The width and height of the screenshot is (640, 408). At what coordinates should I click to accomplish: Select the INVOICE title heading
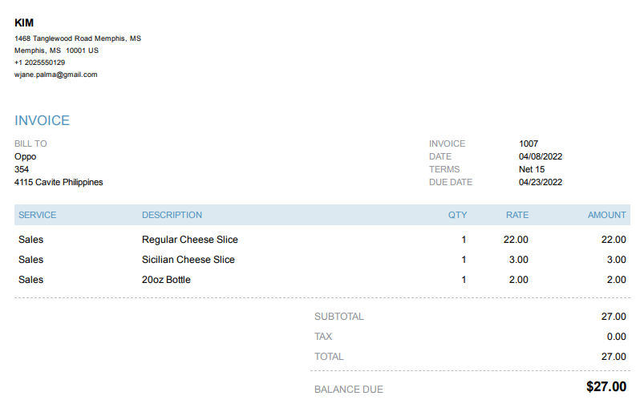43,121
